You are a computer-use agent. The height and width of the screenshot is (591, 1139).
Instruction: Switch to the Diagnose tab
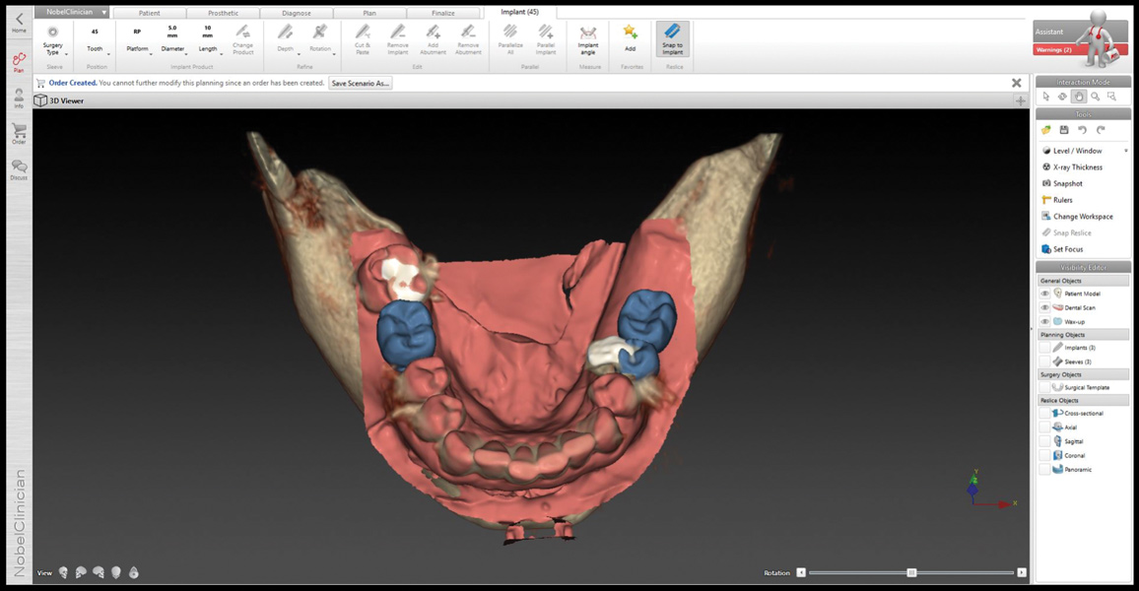[296, 14]
